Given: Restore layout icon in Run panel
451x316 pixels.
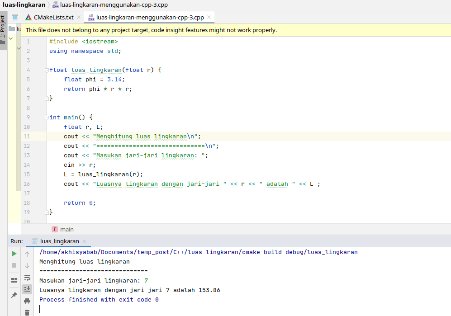Looking at the screenshot, I should click(14, 280).
